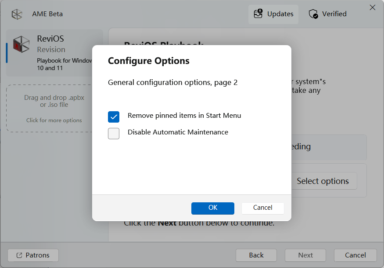Screen dimensions: 384x268
Task: Close the AME Beta window
Action: (x=373, y=7)
